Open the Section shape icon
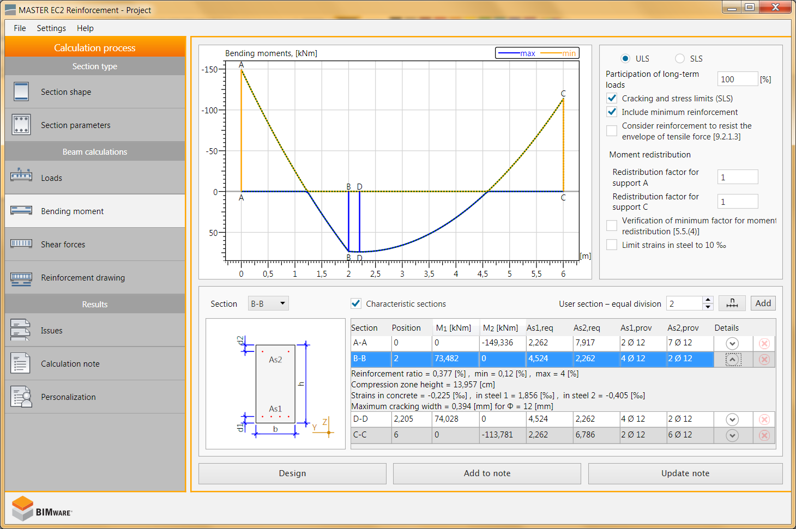The width and height of the screenshot is (796, 529). pos(21,92)
